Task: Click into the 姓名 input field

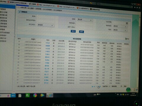Action: click(x=48, y=16)
